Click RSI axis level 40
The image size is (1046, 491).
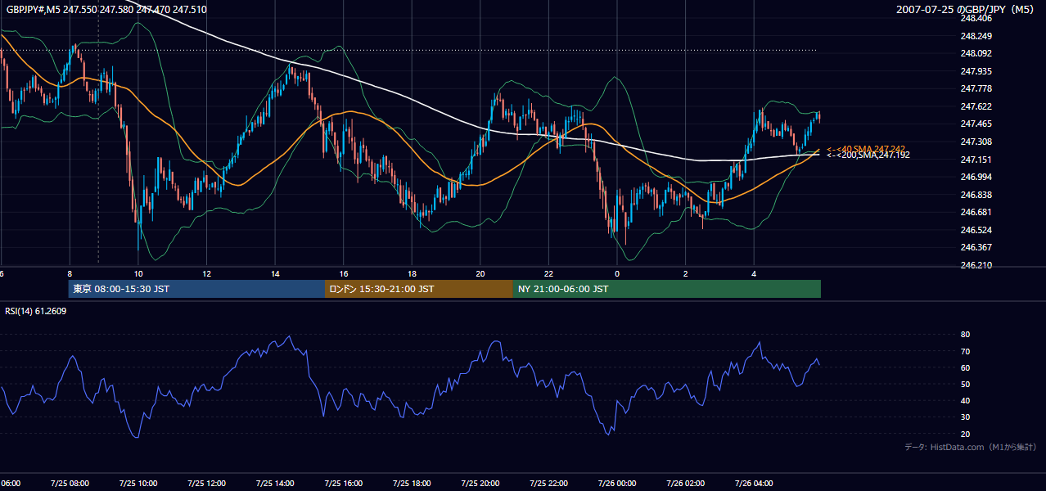point(965,400)
